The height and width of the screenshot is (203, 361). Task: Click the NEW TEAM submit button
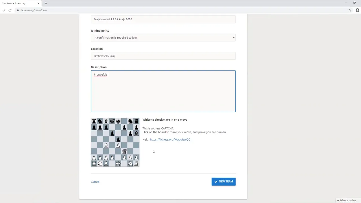point(224,182)
